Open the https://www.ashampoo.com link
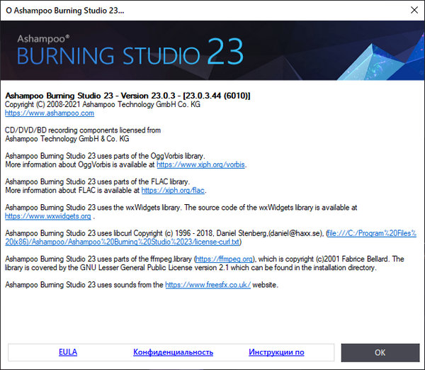 click(x=50, y=113)
